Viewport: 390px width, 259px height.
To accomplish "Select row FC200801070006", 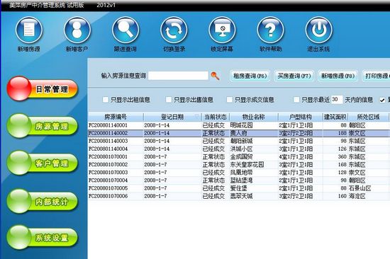I will click(239, 196).
